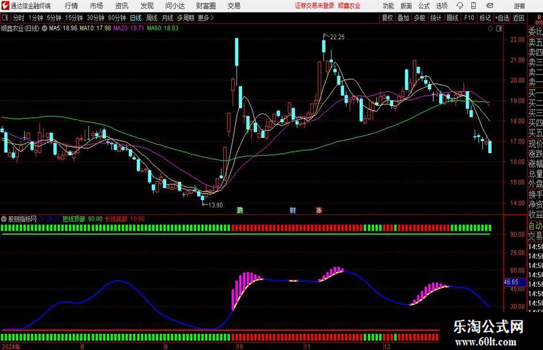Open F10 company info
This screenshot has height=350, width=543.
coord(469,18)
